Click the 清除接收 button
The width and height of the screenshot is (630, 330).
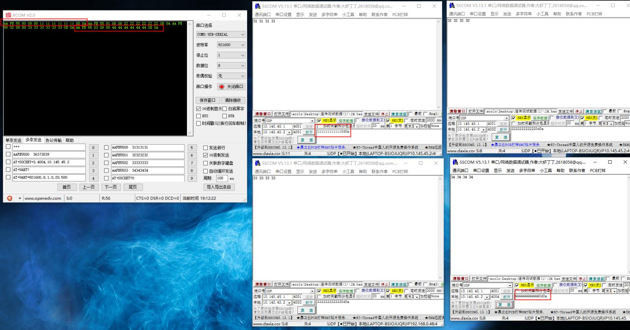click(x=233, y=100)
